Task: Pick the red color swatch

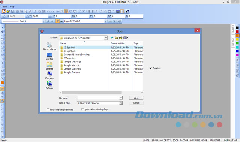Action: pos(237,31)
